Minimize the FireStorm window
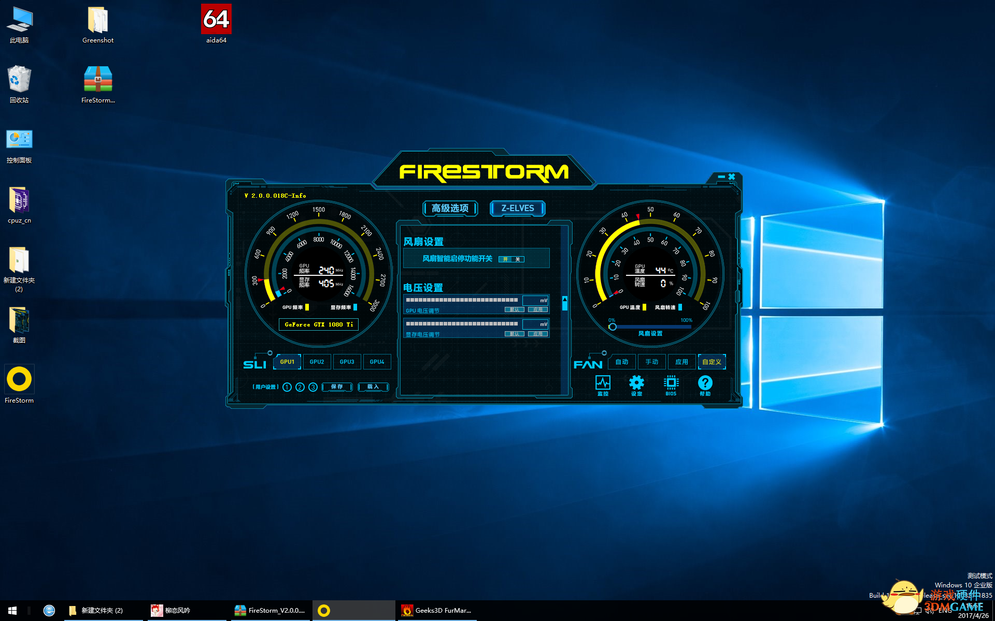This screenshot has width=995, height=621. (x=721, y=177)
